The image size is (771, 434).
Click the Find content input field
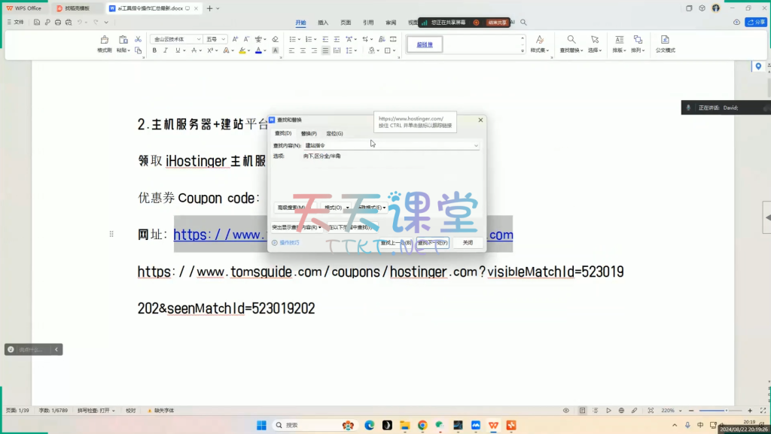pyautogui.click(x=388, y=145)
